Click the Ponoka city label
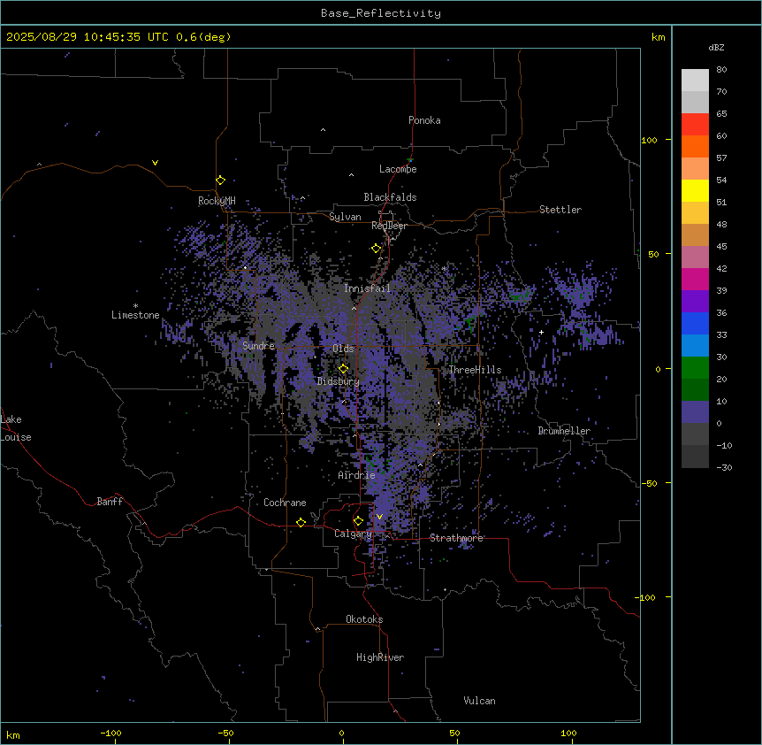Screen dimensions: 762x745 (x=424, y=120)
